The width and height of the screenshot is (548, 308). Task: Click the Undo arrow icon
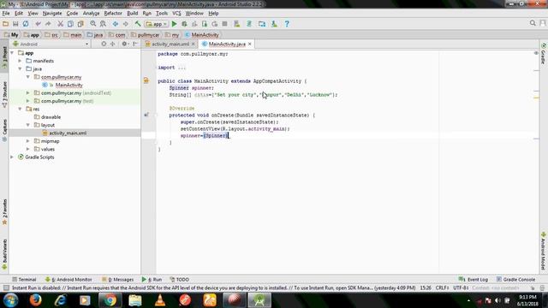[x=38, y=24]
